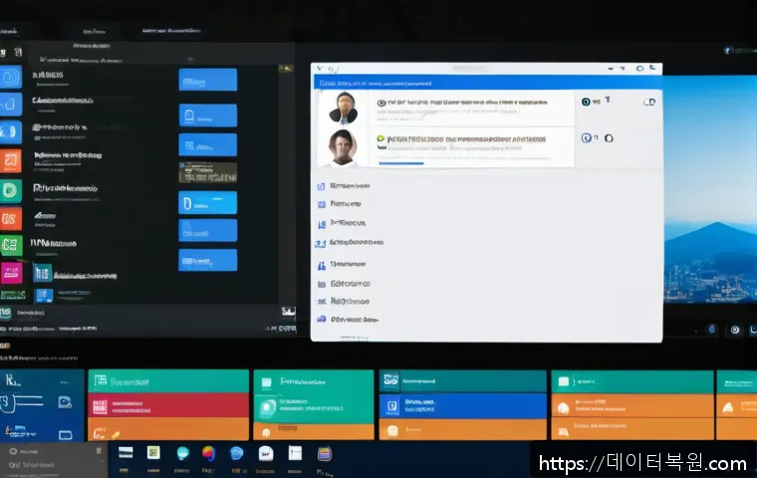
Task: Click the first list icon below the avatars
Action: tap(321, 185)
